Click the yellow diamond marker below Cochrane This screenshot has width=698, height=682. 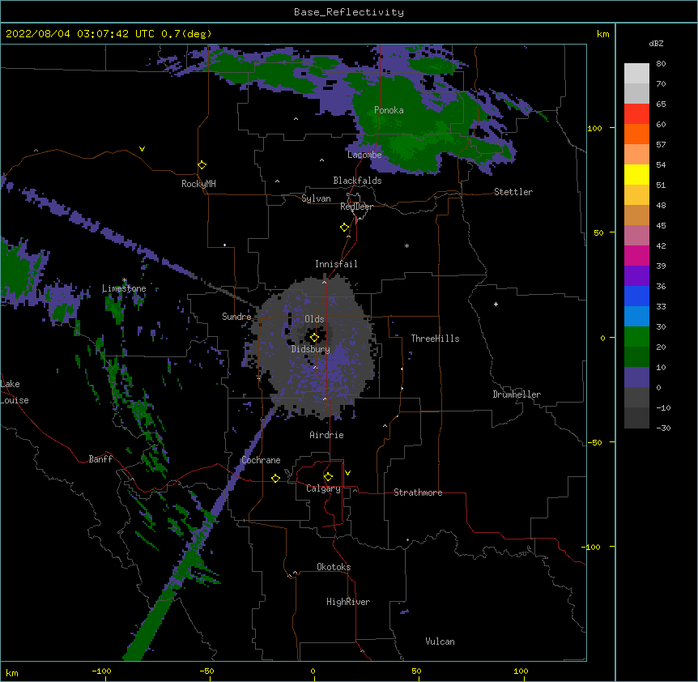pyautogui.click(x=275, y=478)
